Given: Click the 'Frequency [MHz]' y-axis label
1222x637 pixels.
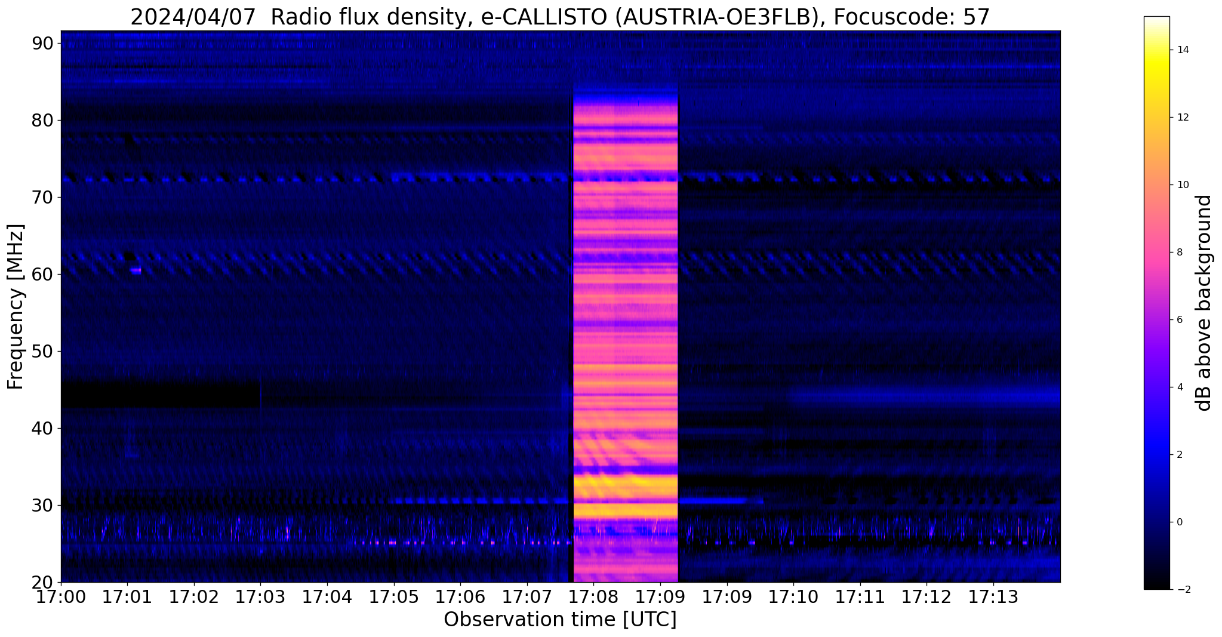Looking at the screenshot, I should click(16, 307).
